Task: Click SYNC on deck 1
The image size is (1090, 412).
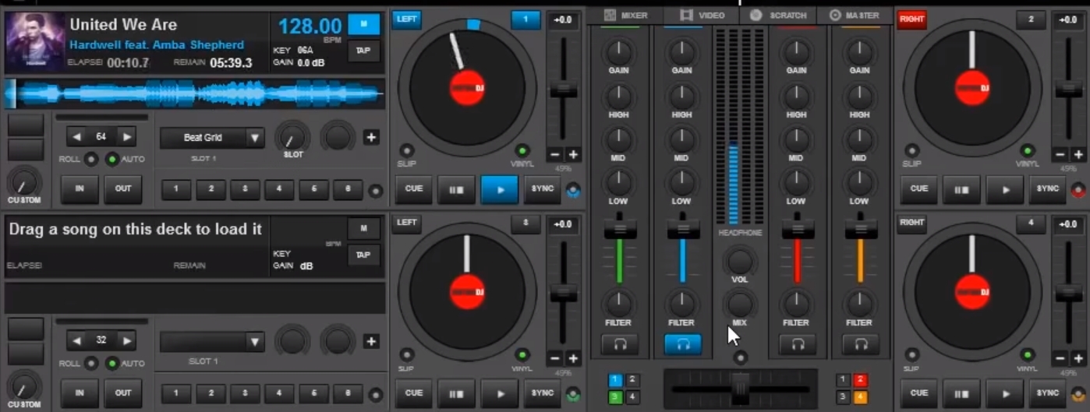Action: click(542, 189)
